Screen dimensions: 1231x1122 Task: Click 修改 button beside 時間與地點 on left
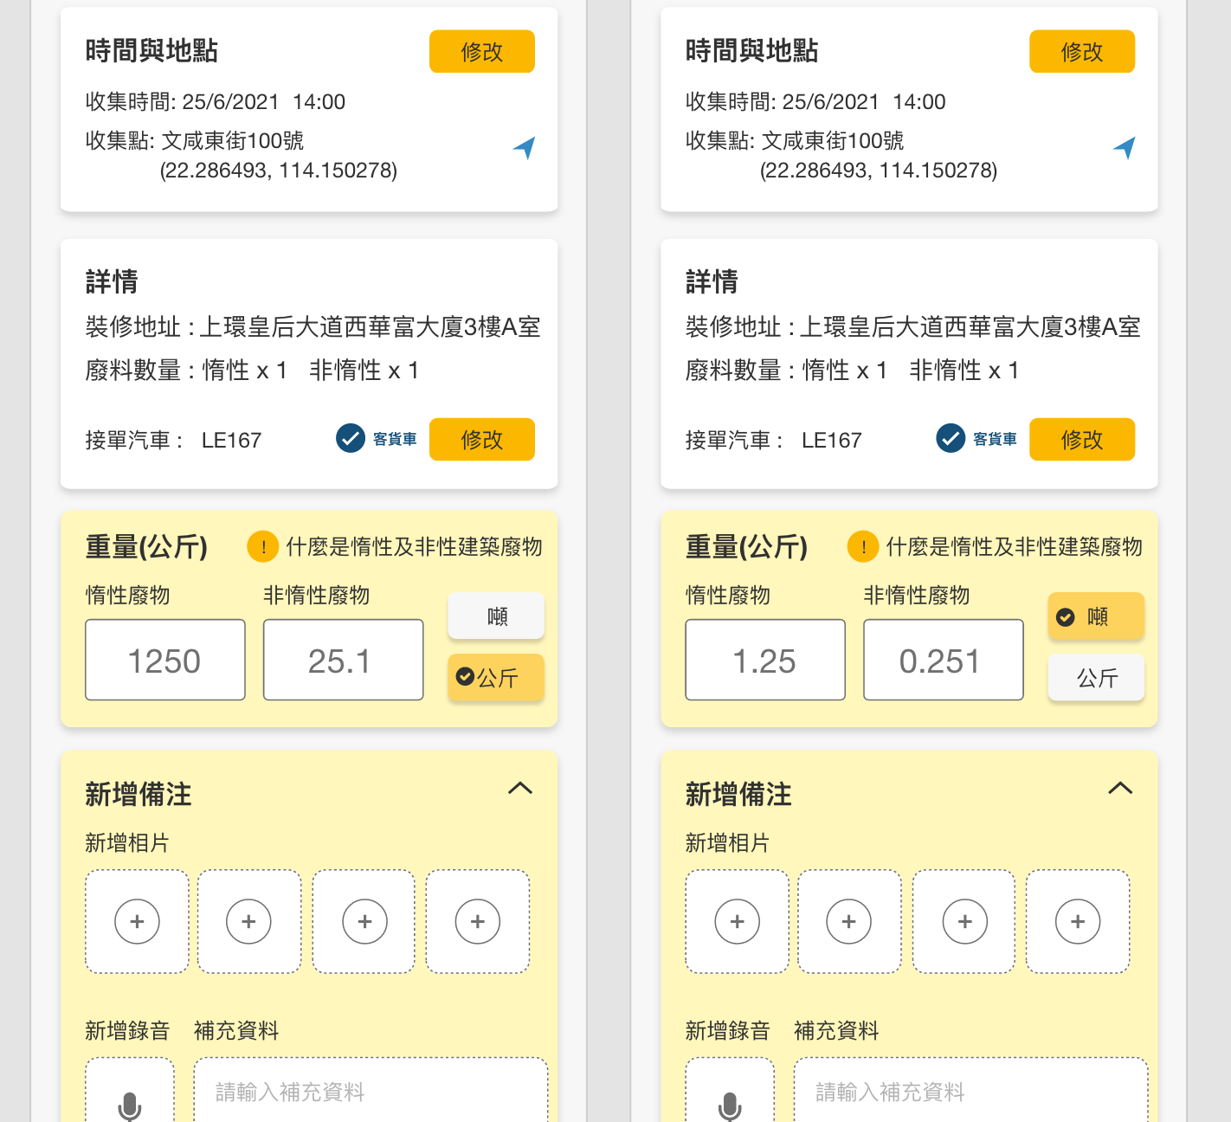coord(482,51)
